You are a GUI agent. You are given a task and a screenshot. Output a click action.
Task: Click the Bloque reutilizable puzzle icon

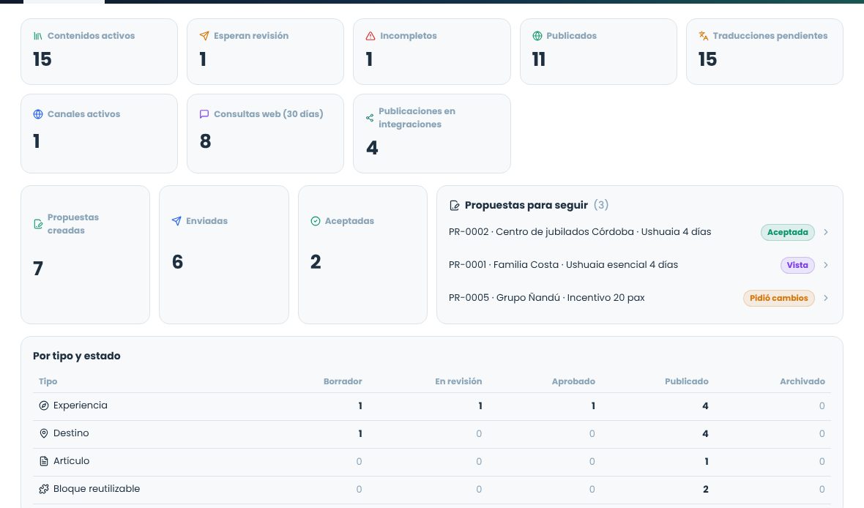(44, 489)
